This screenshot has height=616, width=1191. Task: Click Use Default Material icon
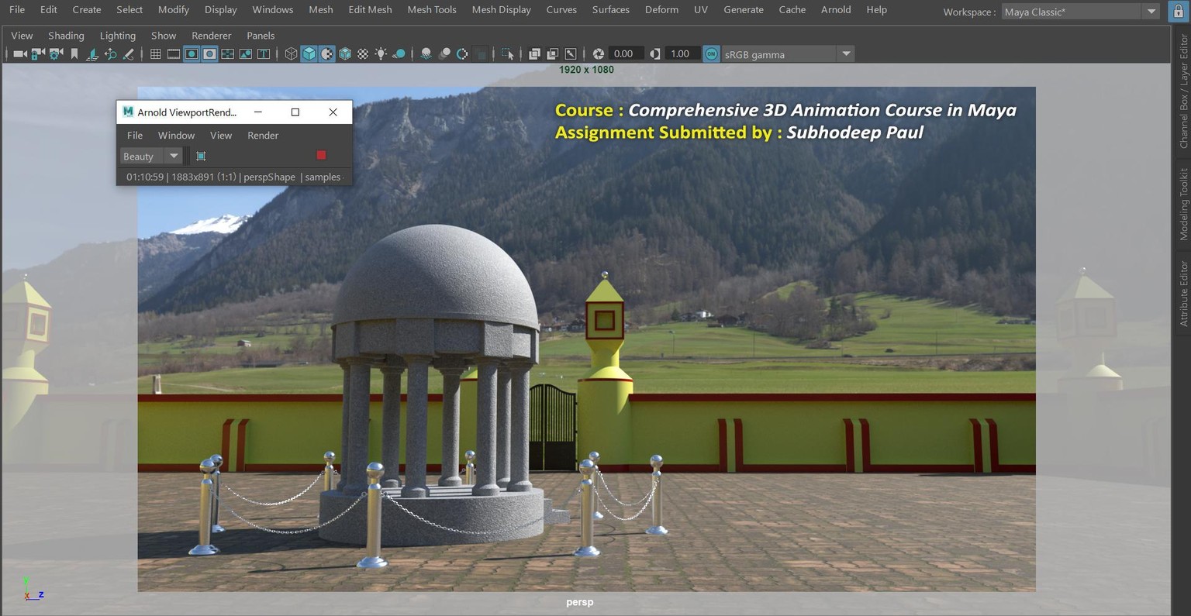[327, 53]
